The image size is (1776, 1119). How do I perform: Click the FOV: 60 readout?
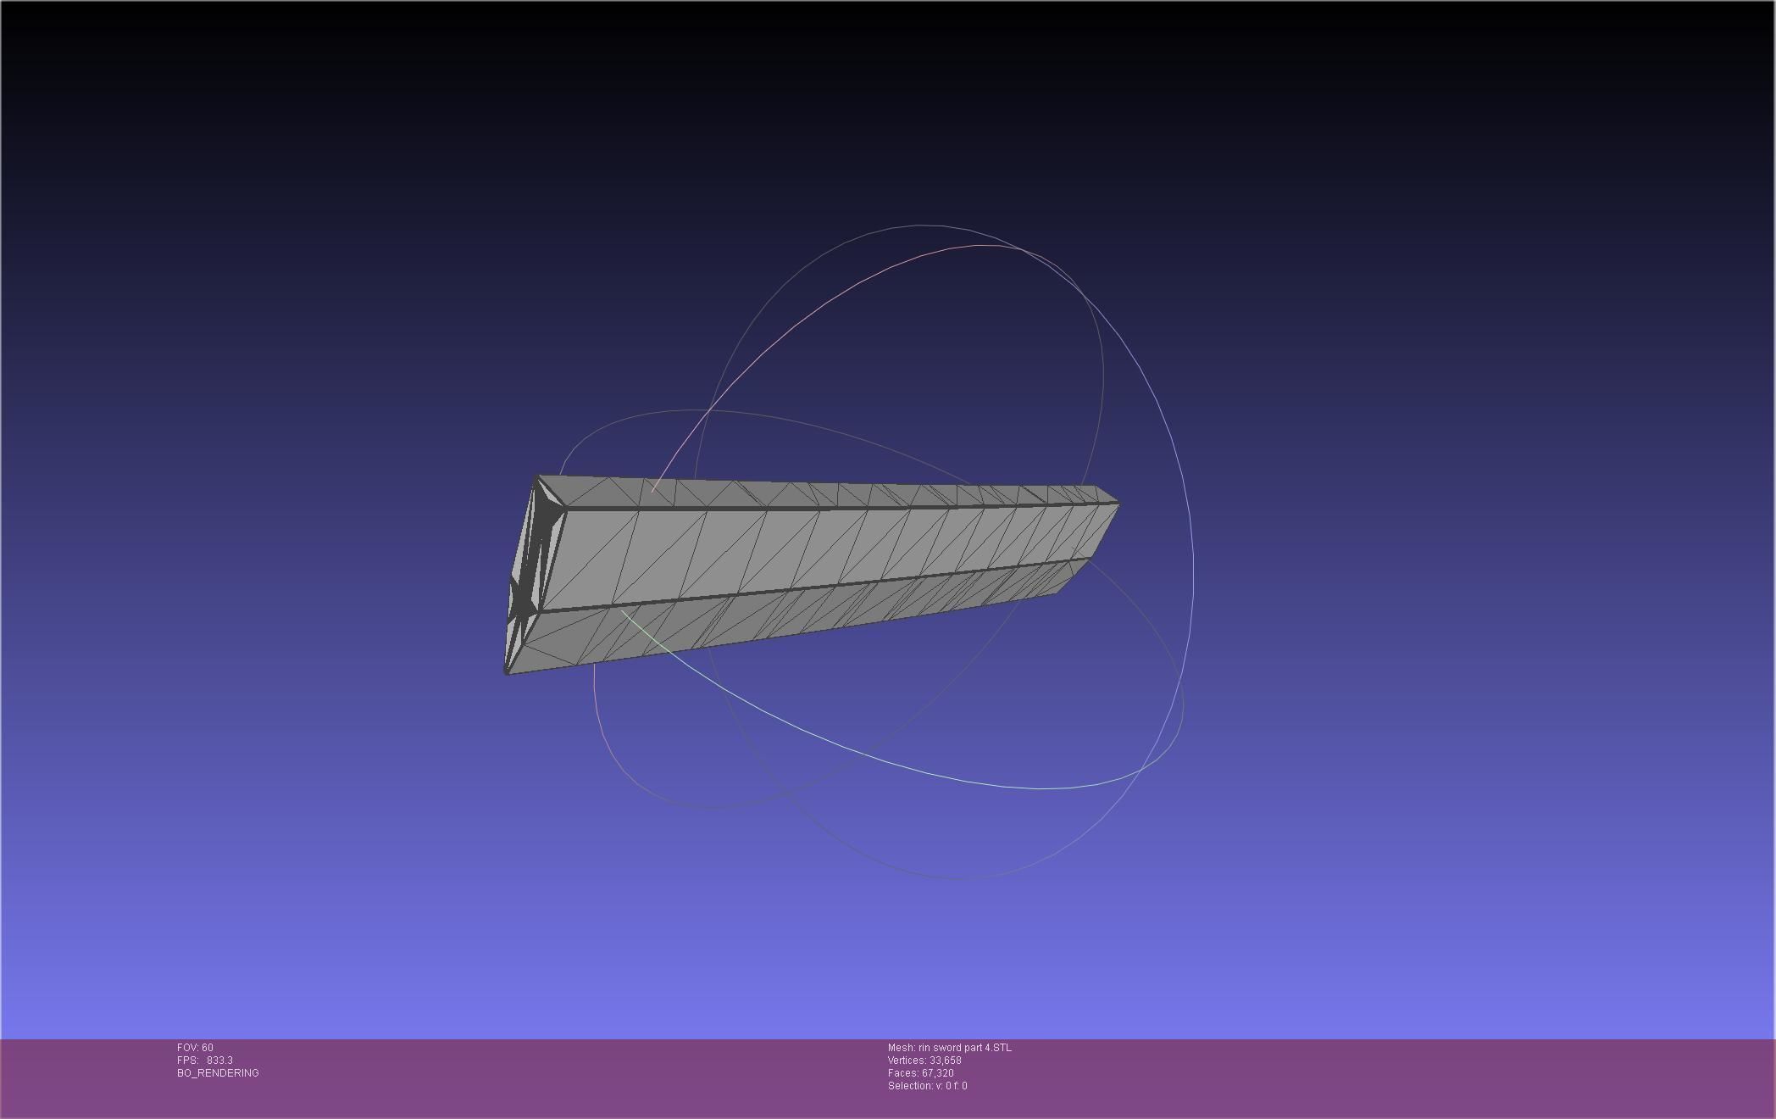[x=195, y=1048]
